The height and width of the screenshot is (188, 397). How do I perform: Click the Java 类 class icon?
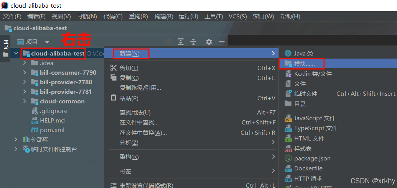pos(288,53)
